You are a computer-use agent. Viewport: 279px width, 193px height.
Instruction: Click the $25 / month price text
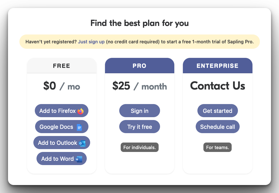pyautogui.click(x=139, y=86)
